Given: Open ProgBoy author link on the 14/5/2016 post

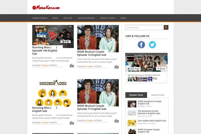Looking at the screenshot, I should coord(89,121).
